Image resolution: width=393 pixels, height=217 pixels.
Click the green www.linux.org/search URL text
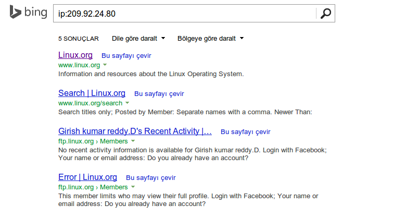pos(91,103)
